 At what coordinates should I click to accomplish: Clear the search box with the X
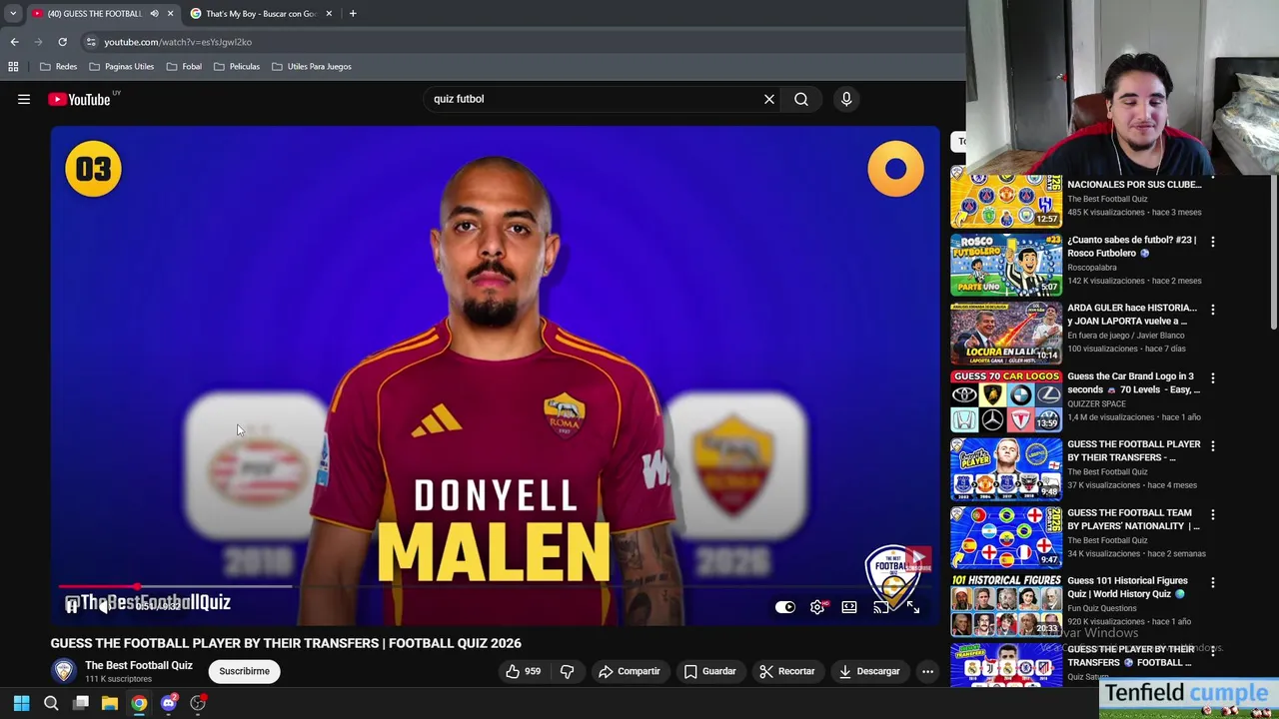(769, 99)
